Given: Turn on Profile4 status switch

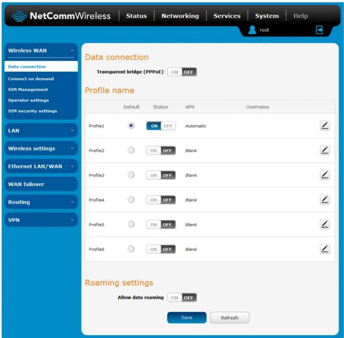Looking at the screenshot, I should coord(161,200).
